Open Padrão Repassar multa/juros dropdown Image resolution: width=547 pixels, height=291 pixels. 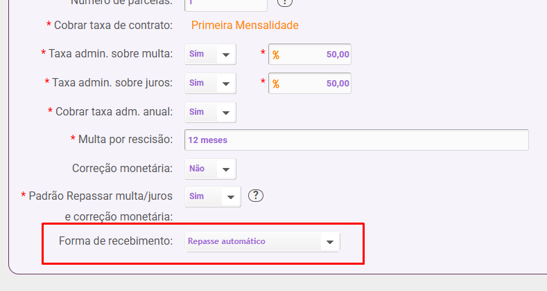click(x=213, y=196)
